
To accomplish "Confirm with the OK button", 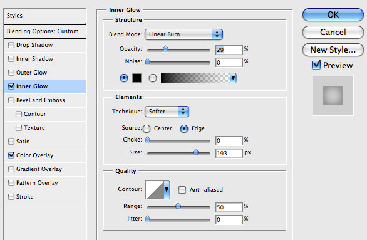I will (x=333, y=15).
